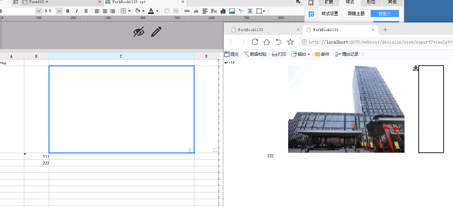Screen dimensions: 453x207
Task: Apply italic formatting
Action: [x=77, y=11]
